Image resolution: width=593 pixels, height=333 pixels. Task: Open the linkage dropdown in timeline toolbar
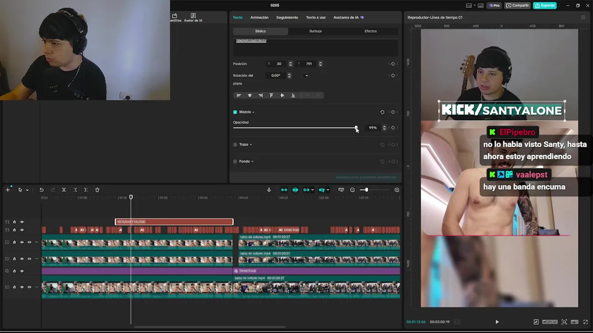tap(313, 190)
